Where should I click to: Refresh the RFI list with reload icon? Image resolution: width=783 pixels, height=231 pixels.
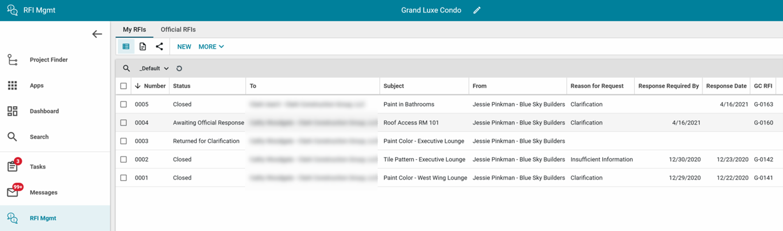tap(179, 68)
